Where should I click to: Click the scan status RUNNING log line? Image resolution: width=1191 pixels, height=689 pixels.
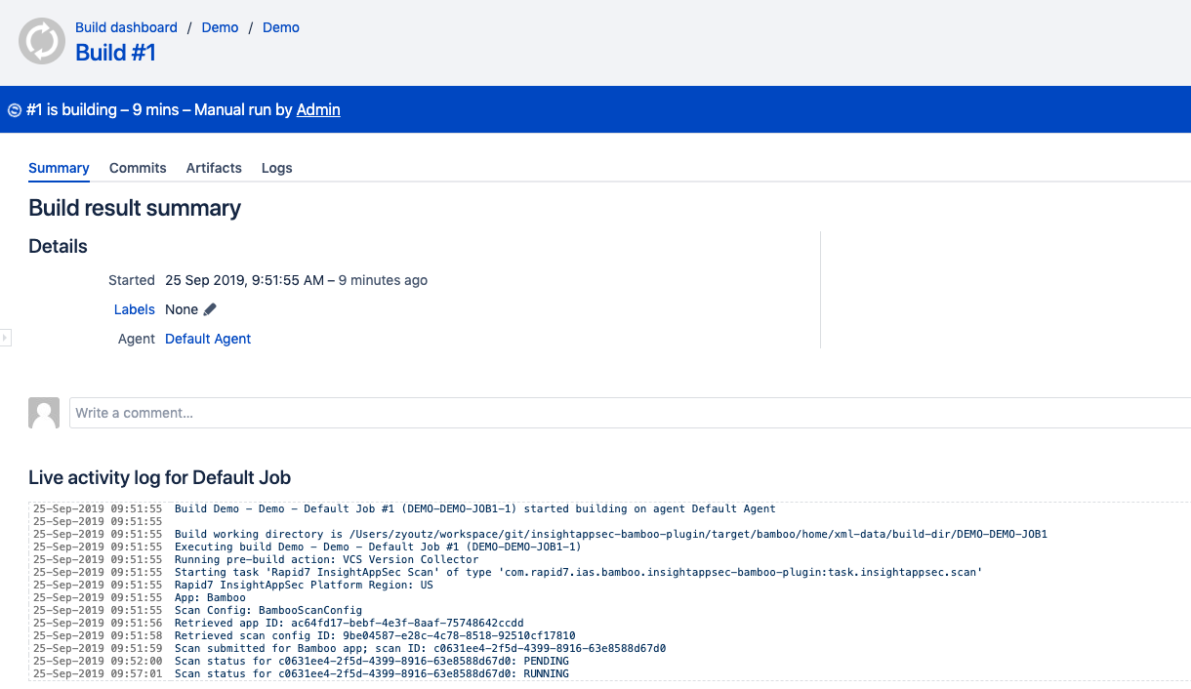click(371, 673)
